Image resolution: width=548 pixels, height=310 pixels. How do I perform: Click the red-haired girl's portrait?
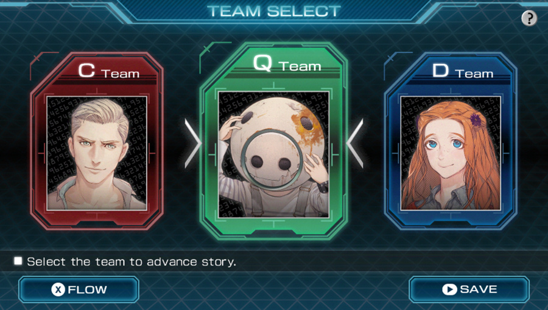click(451, 153)
